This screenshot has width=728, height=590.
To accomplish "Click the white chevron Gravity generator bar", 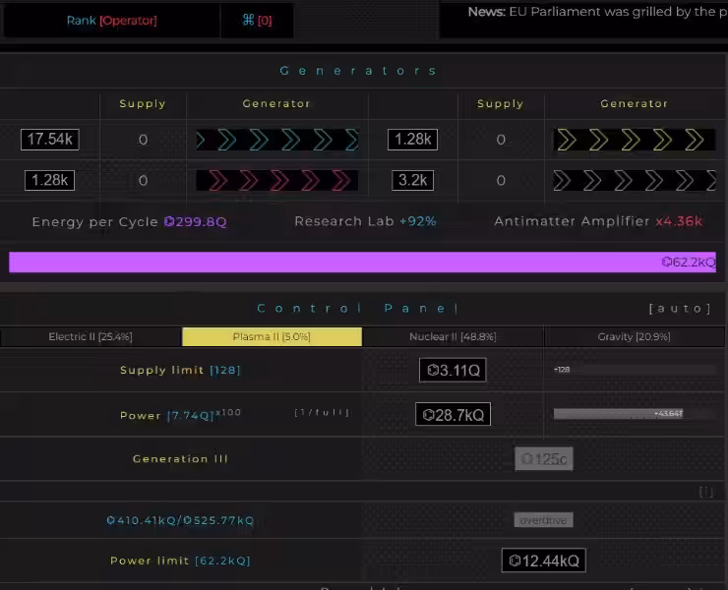I will pyautogui.click(x=634, y=180).
